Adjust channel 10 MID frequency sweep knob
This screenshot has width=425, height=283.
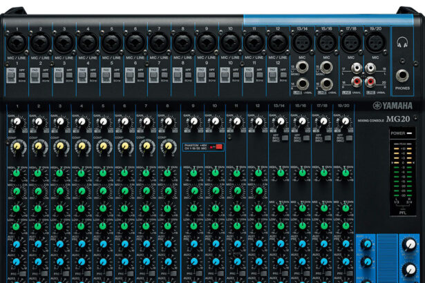[216, 191]
